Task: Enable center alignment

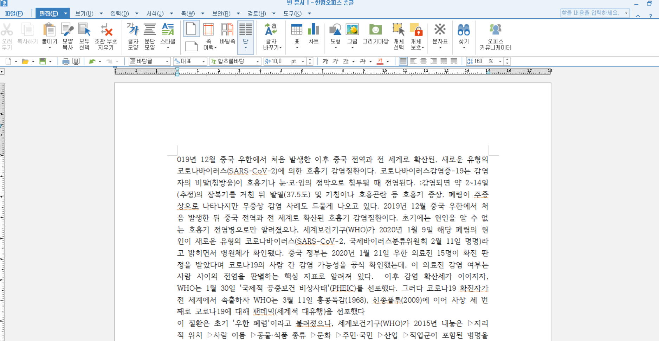Action: (x=424, y=61)
